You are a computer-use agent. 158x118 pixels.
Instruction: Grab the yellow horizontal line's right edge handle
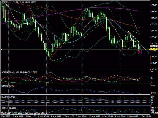click(x=150, y=49)
